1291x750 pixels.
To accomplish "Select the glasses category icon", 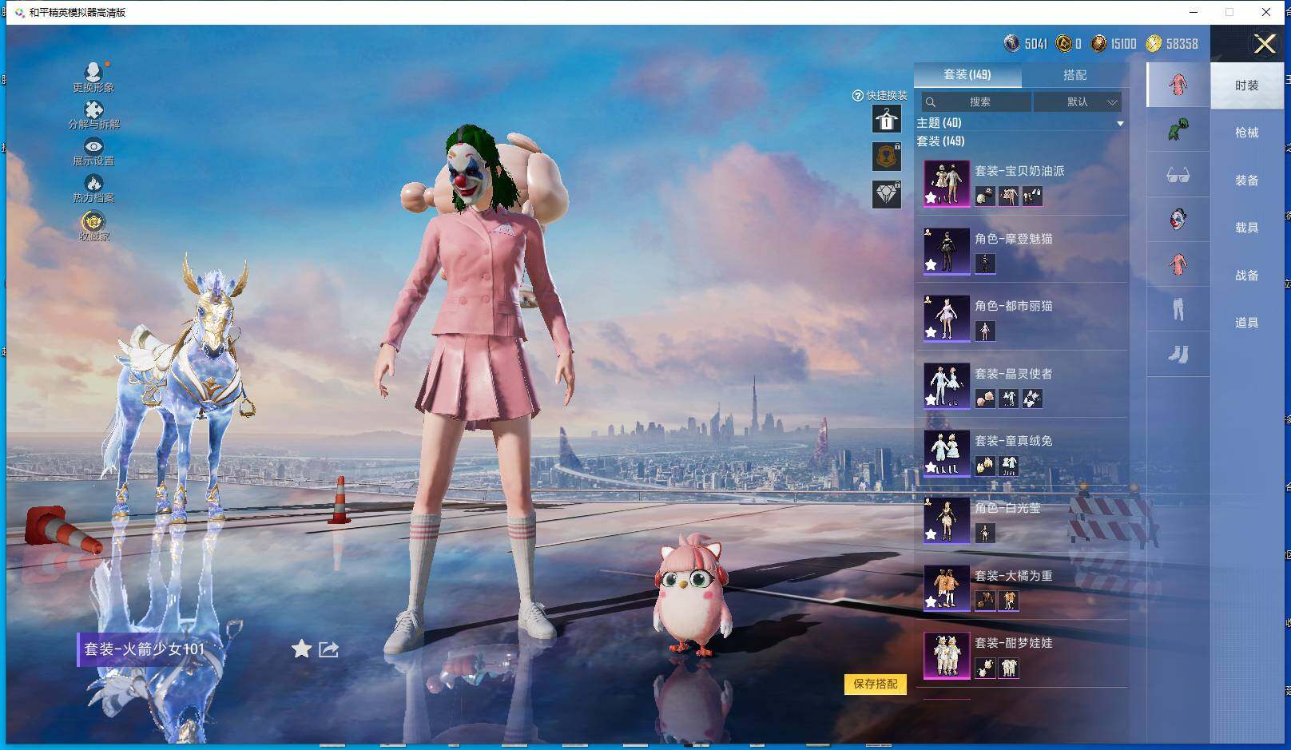I will click(x=1178, y=174).
